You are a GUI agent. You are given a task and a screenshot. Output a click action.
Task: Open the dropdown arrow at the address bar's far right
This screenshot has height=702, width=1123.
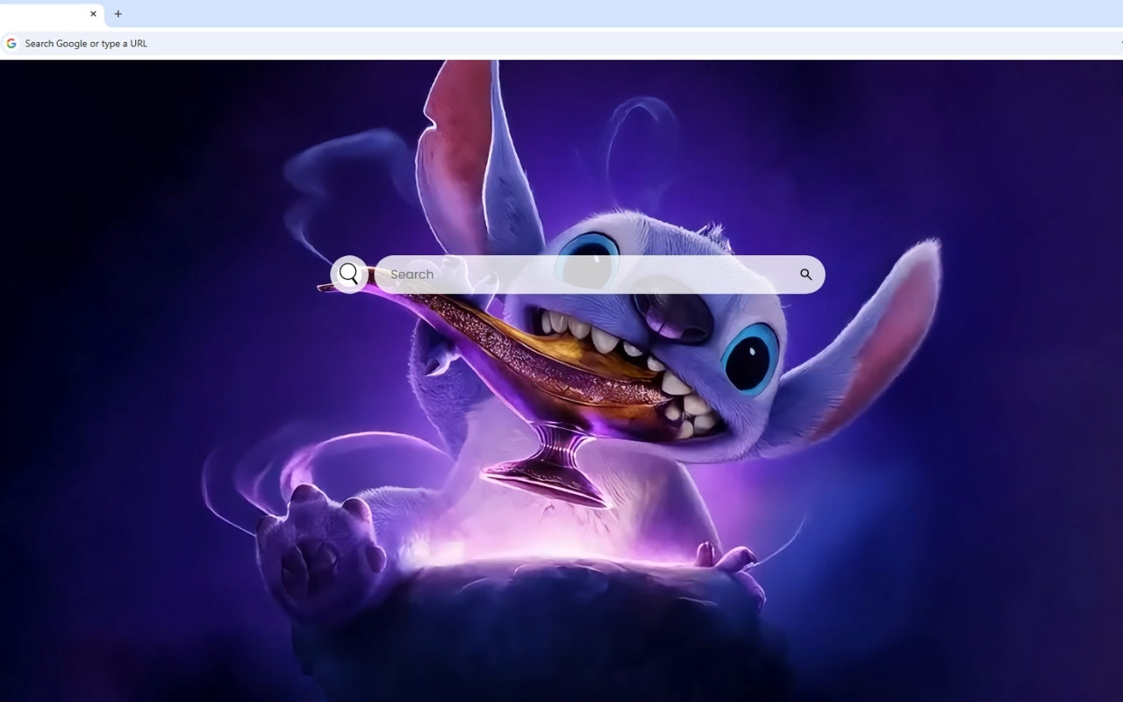pyautogui.click(x=1119, y=42)
